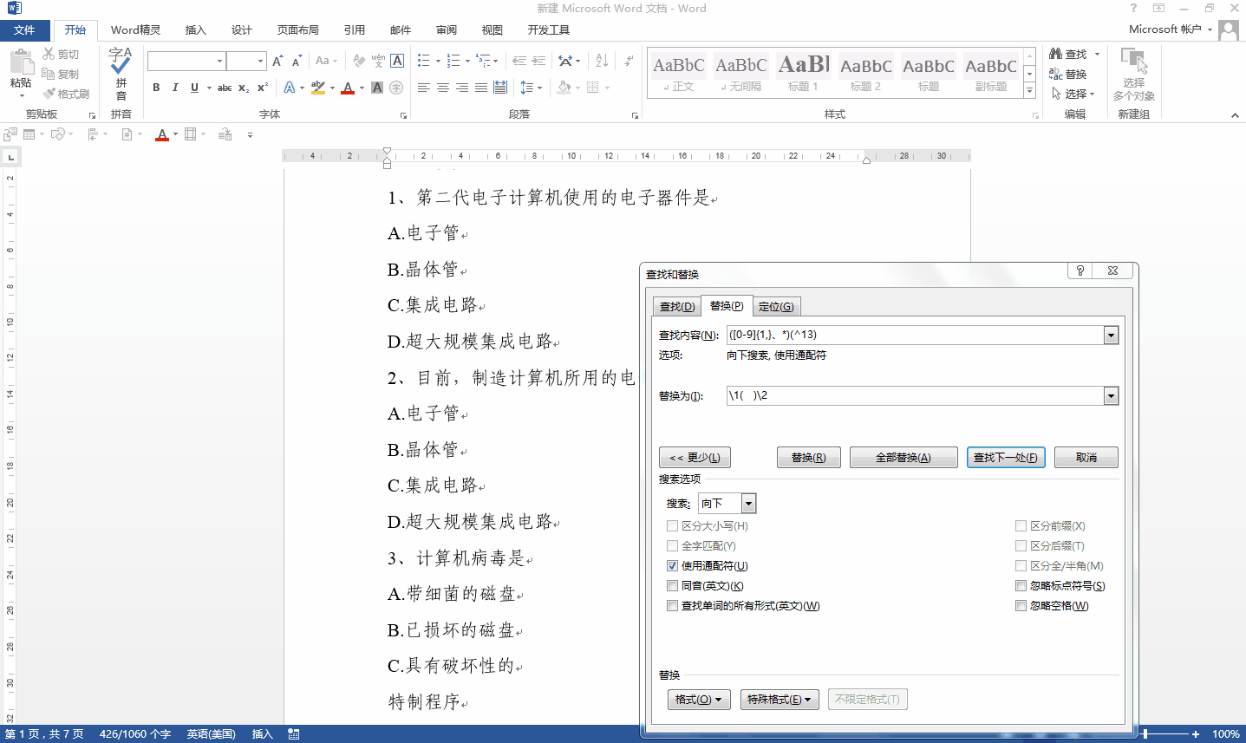Increase font size with grow font icon
The height and width of the screenshot is (743, 1246).
pos(277,61)
